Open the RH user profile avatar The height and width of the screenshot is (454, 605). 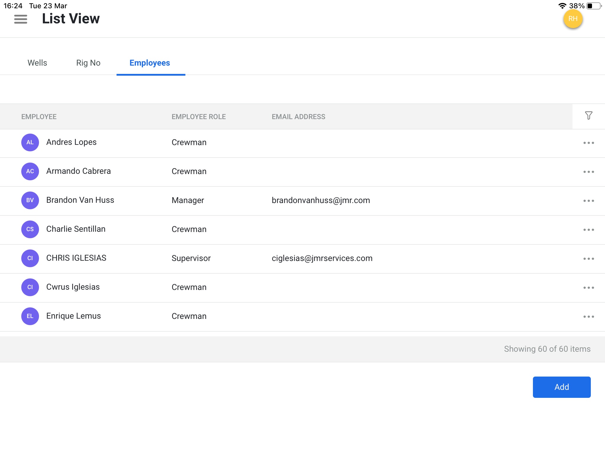[573, 19]
